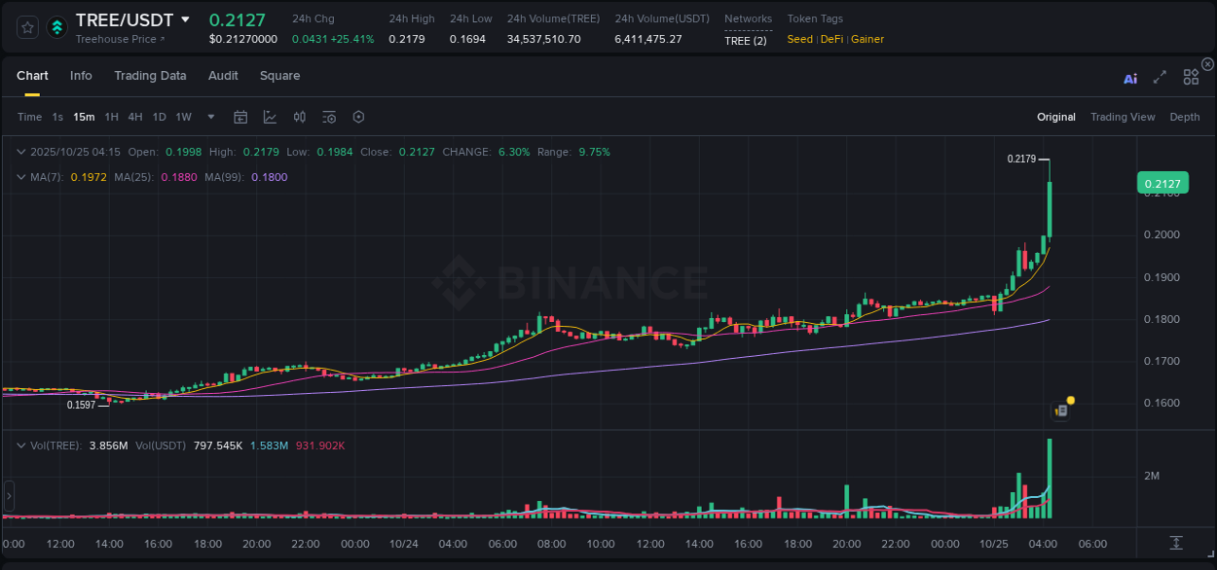Open the chart style selector icon

[x=269, y=117]
